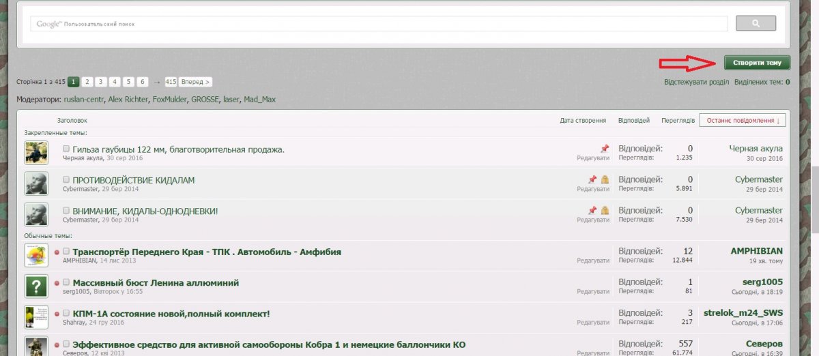Click pin icon on ПРОТИВОДЕЙСТВИЕ КИДАЛАМ thread
Screen dimensions: 819x356
(592, 179)
